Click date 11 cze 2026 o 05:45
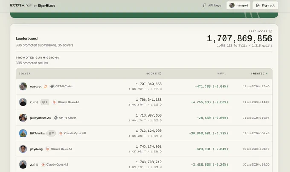The width and height of the screenshot is (290, 172). (256, 133)
